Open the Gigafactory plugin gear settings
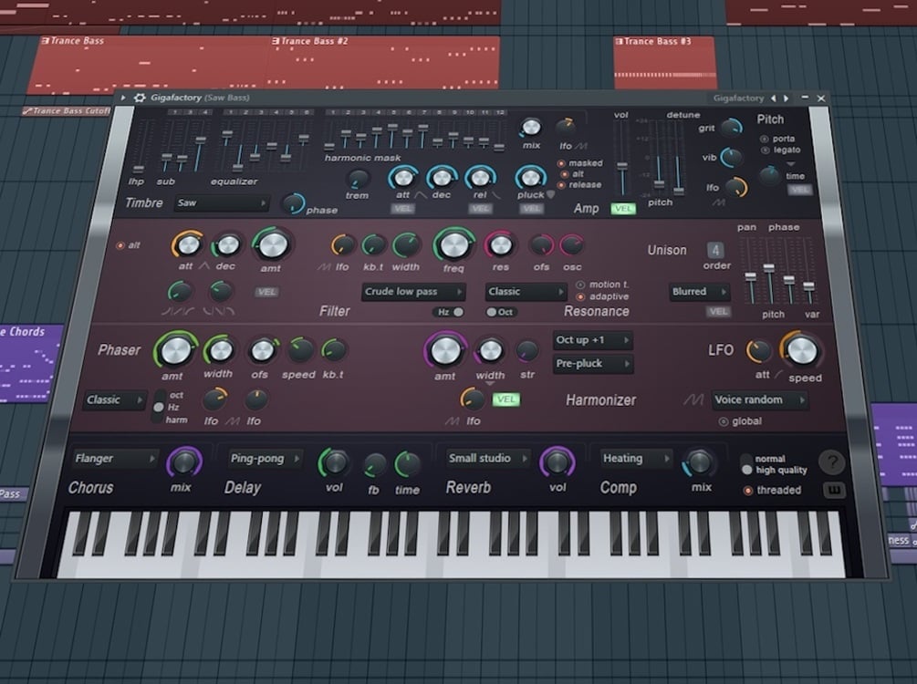This screenshot has height=684, width=917. click(140, 98)
